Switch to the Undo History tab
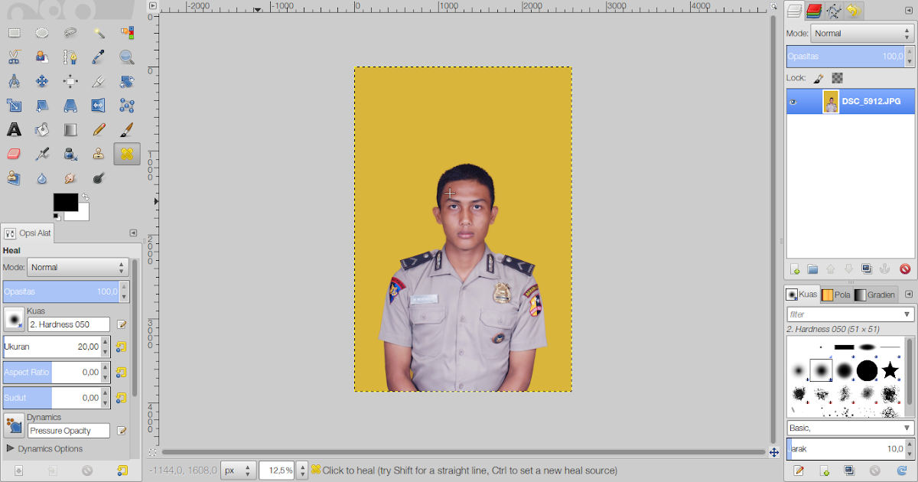The height and width of the screenshot is (482, 918). point(853,10)
